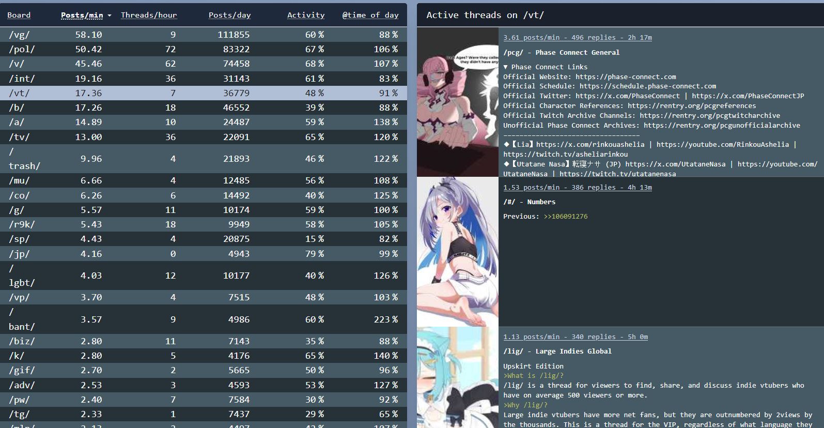Open thread link with 340 replies

coord(576,337)
